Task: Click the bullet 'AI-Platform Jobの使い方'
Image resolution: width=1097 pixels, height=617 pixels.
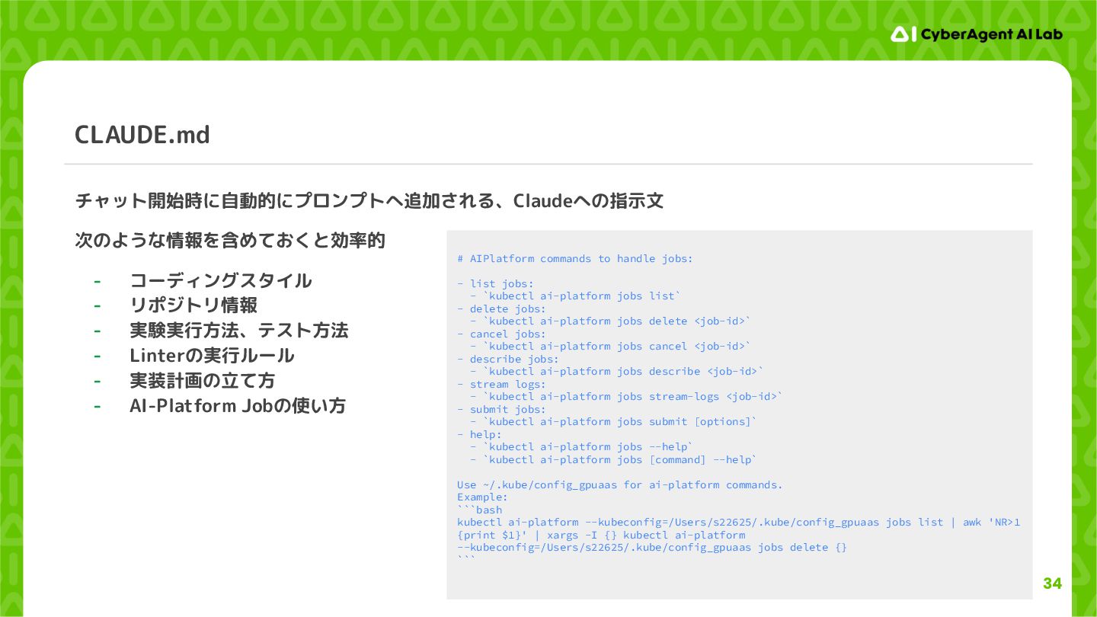Action: pyautogui.click(x=238, y=405)
